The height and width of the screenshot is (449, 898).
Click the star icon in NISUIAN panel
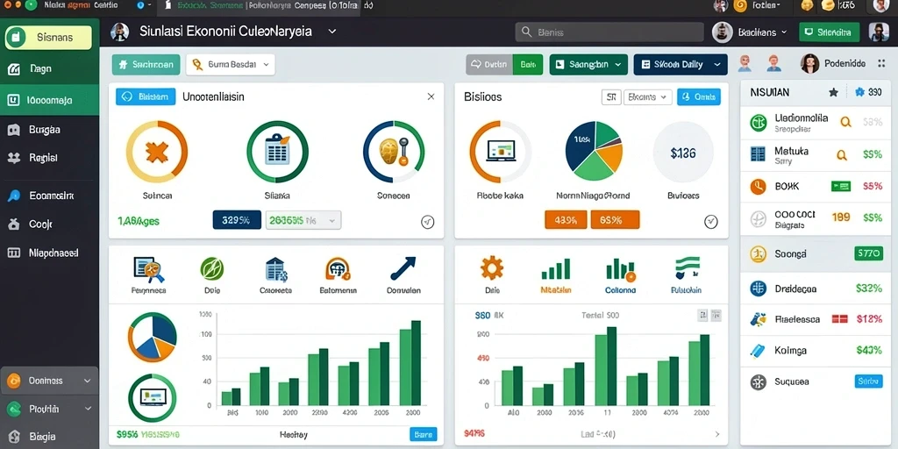click(x=833, y=92)
